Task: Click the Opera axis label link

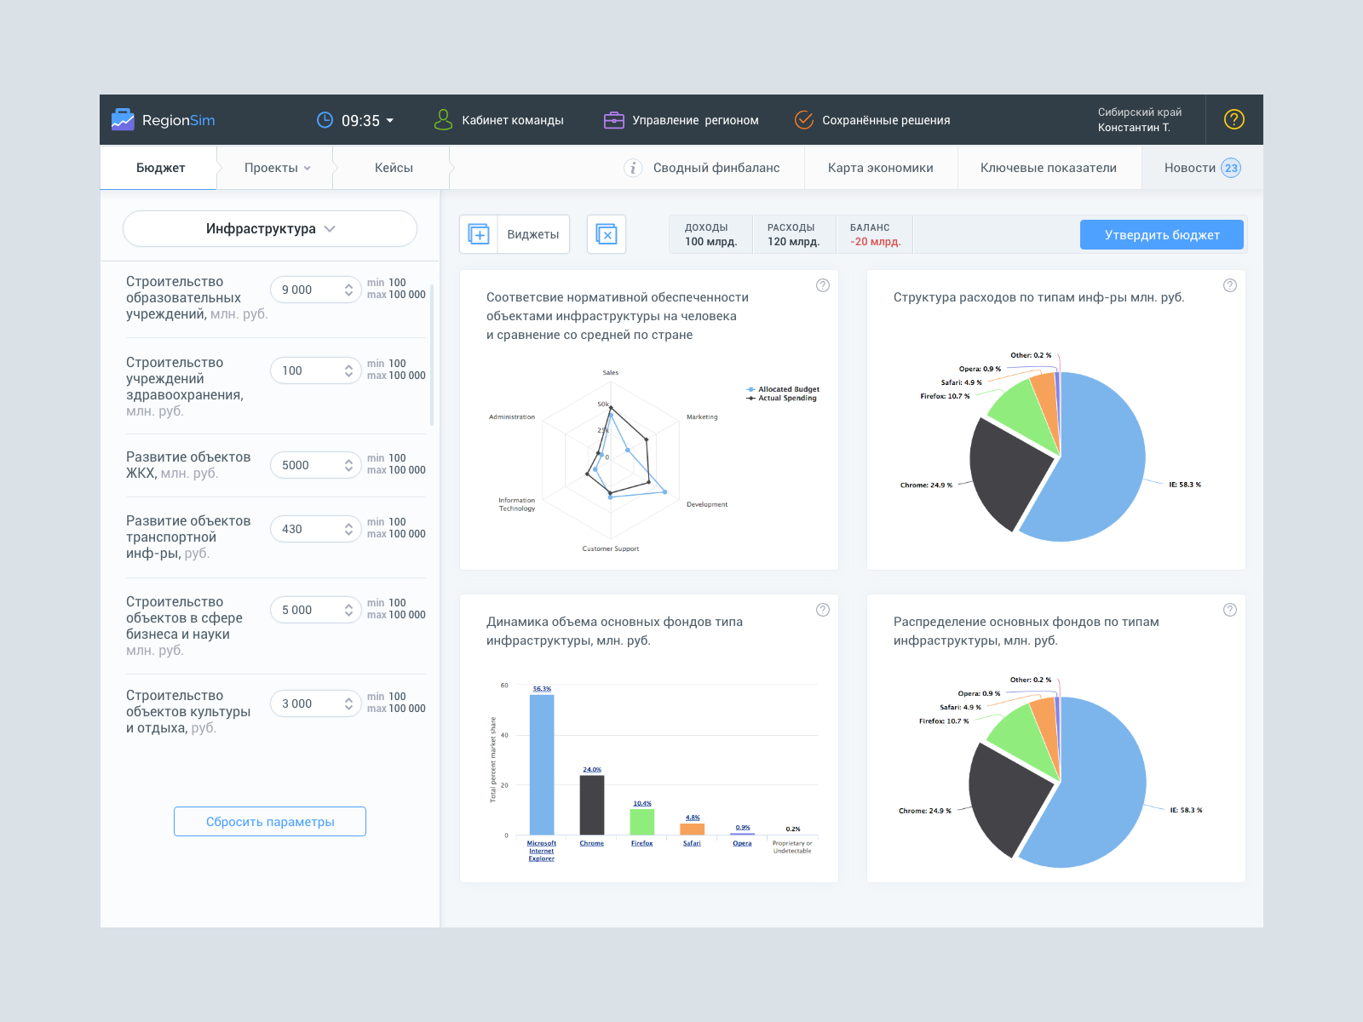Action: pyautogui.click(x=742, y=843)
